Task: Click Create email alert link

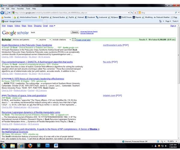Action: click(x=83, y=40)
